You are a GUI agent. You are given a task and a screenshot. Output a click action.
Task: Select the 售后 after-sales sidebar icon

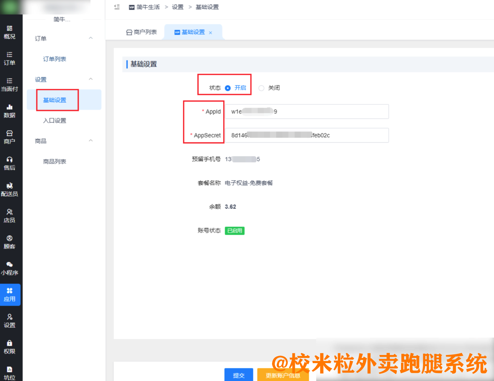click(10, 163)
